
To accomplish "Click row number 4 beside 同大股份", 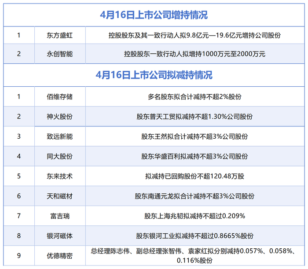I will (19, 156).
